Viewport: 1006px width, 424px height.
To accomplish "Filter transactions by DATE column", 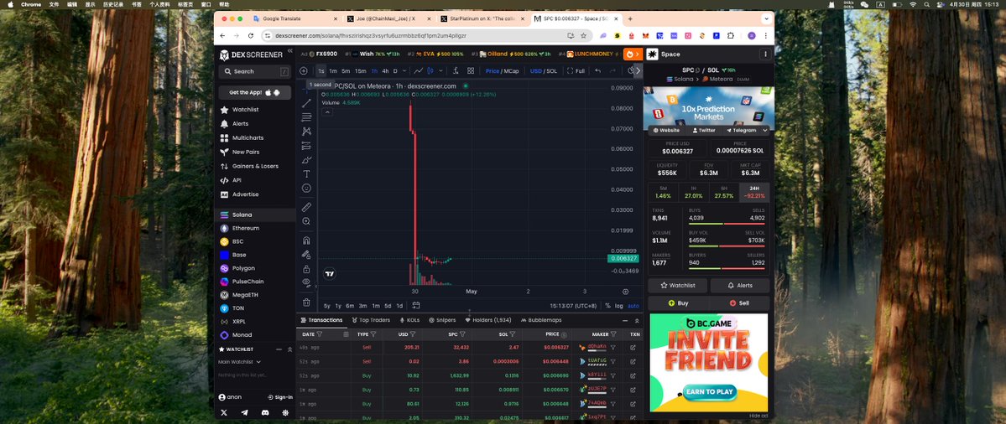I will click(x=319, y=334).
